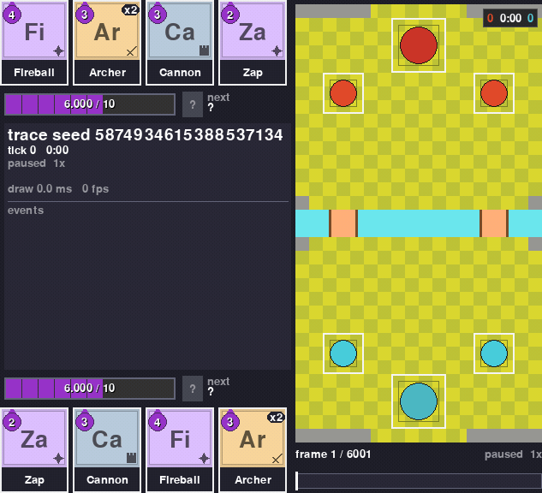The height and width of the screenshot is (493, 542).
Task: Click elixir cost 4 badge on bottom Fireball
Action: (x=158, y=422)
